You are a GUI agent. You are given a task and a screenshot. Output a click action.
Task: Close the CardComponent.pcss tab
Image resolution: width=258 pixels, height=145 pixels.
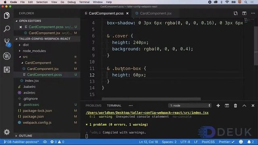pyautogui.click(x=127, y=13)
